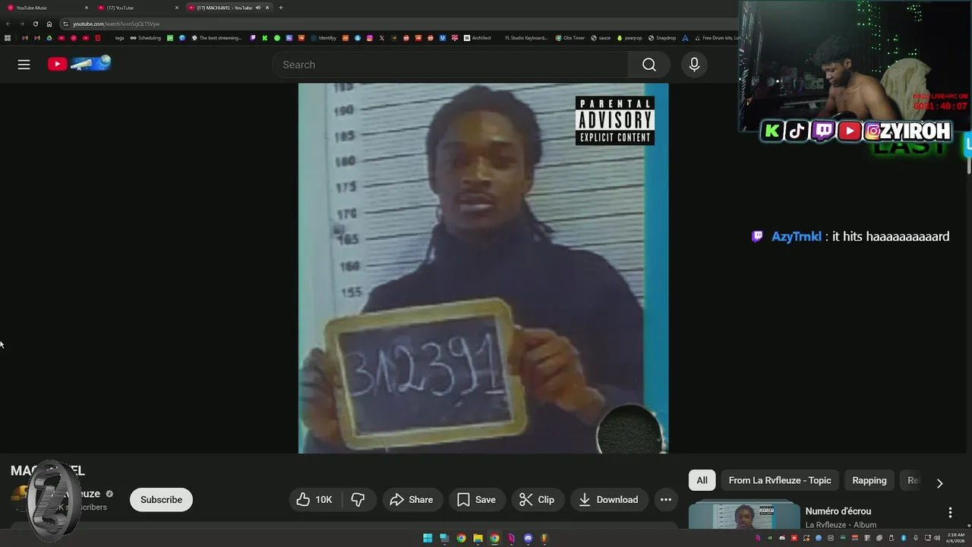972x547 pixels.
Task: Mute the MACHIAVEL tab via speaker icon
Action: (x=258, y=8)
